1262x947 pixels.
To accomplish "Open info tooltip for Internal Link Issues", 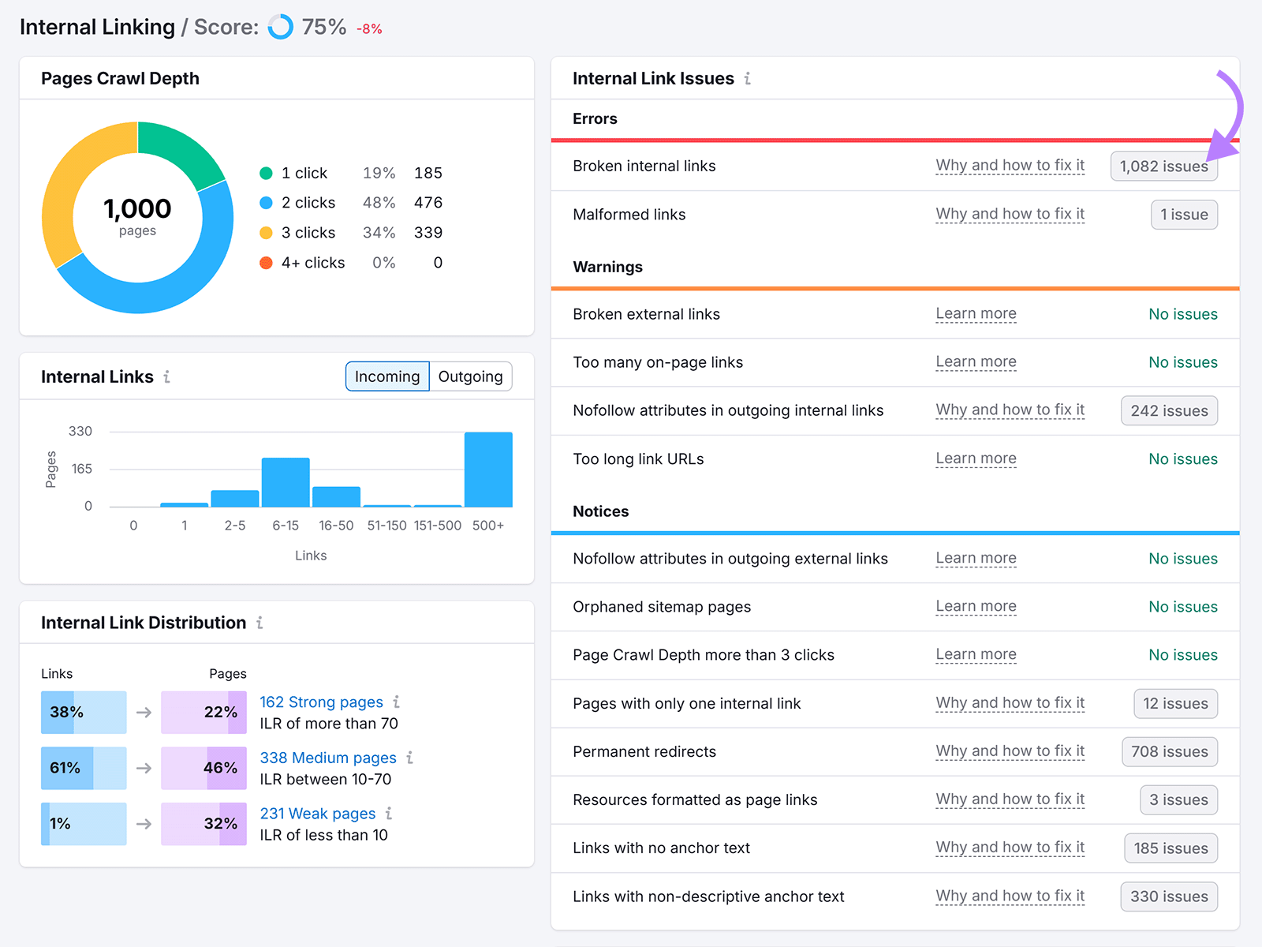I will tap(747, 78).
